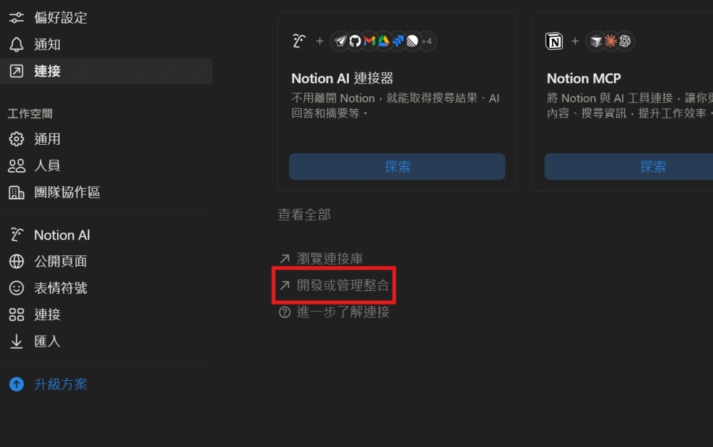Select the 表情符號 smiley icon

[x=17, y=288]
